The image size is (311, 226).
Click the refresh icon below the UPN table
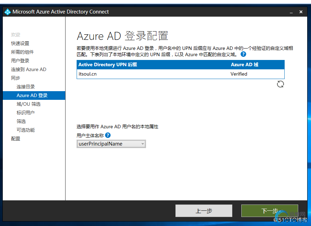point(280,84)
